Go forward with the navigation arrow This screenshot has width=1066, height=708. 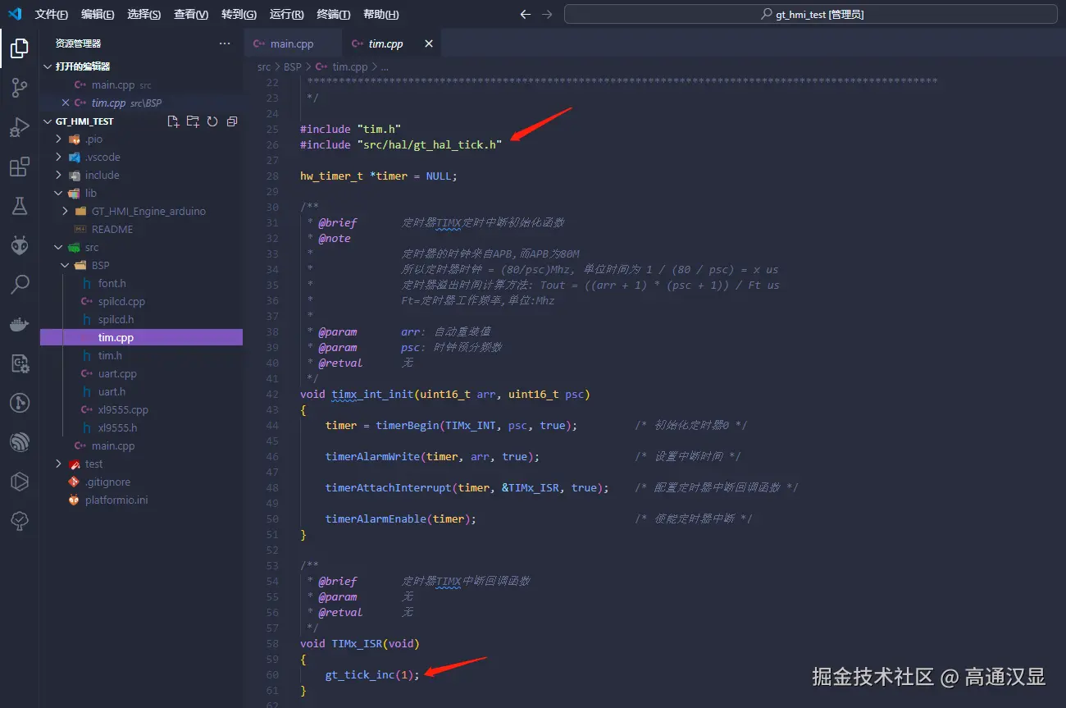click(547, 14)
